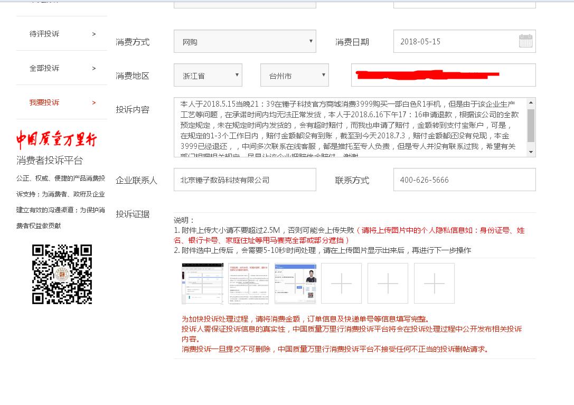
Task: Click the 企业联系人 field with 北京锤子数码科技有限公司
Action: click(245, 180)
